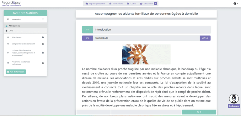
Task: Click the wide middle grey navigation button
Action: 146,112
